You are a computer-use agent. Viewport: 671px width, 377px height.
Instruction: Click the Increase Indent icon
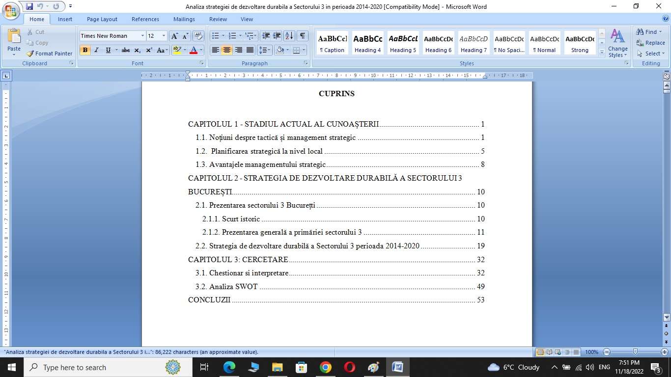click(x=277, y=36)
